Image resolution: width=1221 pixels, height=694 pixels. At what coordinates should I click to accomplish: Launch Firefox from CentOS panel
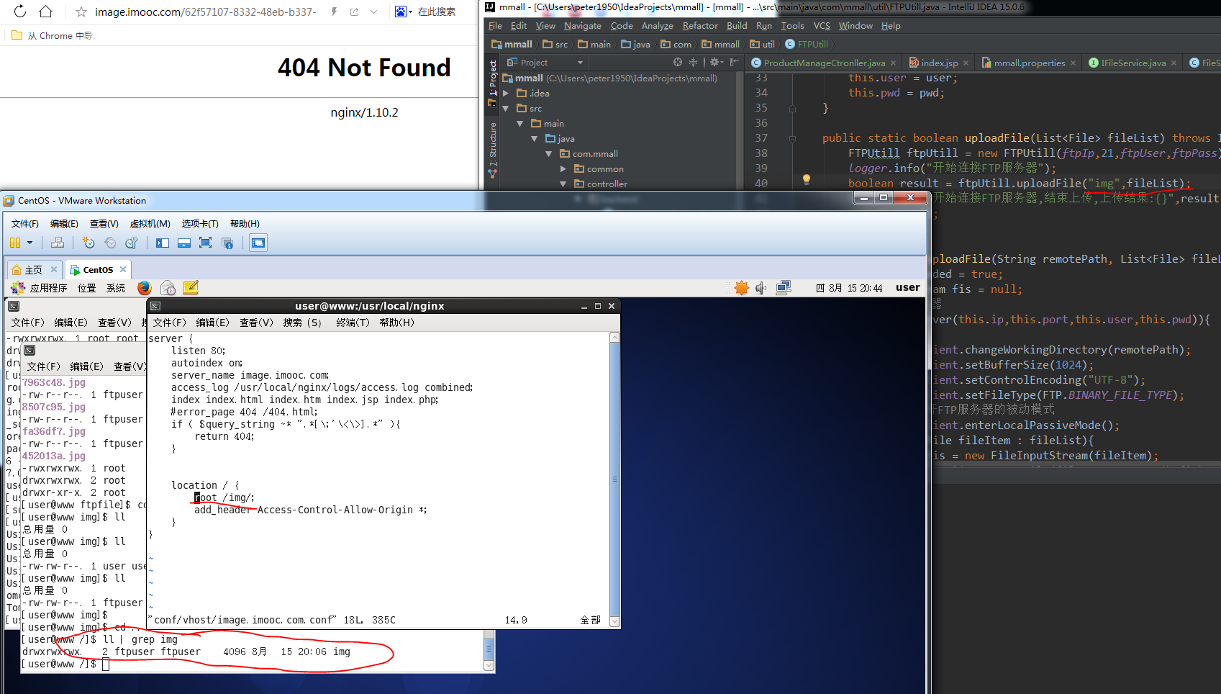[x=145, y=288]
